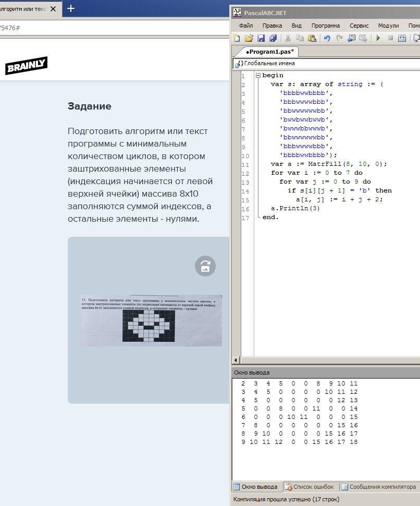Open the Вид menu
Screen dimensions: 420x506
coord(297,26)
